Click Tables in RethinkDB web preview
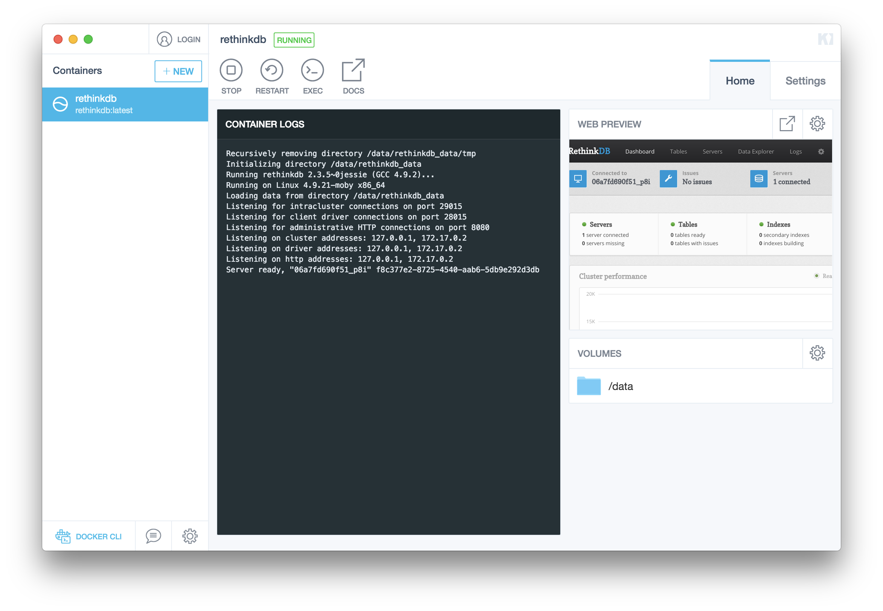Image resolution: width=883 pixels, height=611 pixels. point(678,152)
